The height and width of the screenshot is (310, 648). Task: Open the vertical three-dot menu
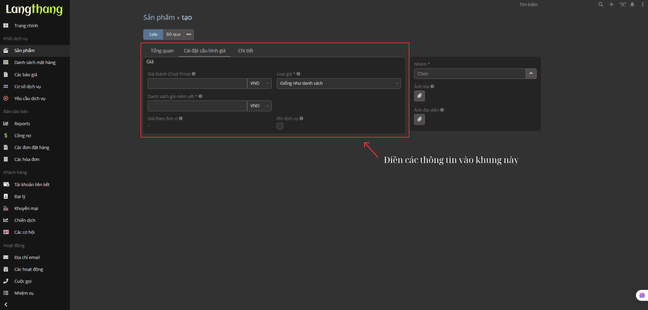(643, 4)
